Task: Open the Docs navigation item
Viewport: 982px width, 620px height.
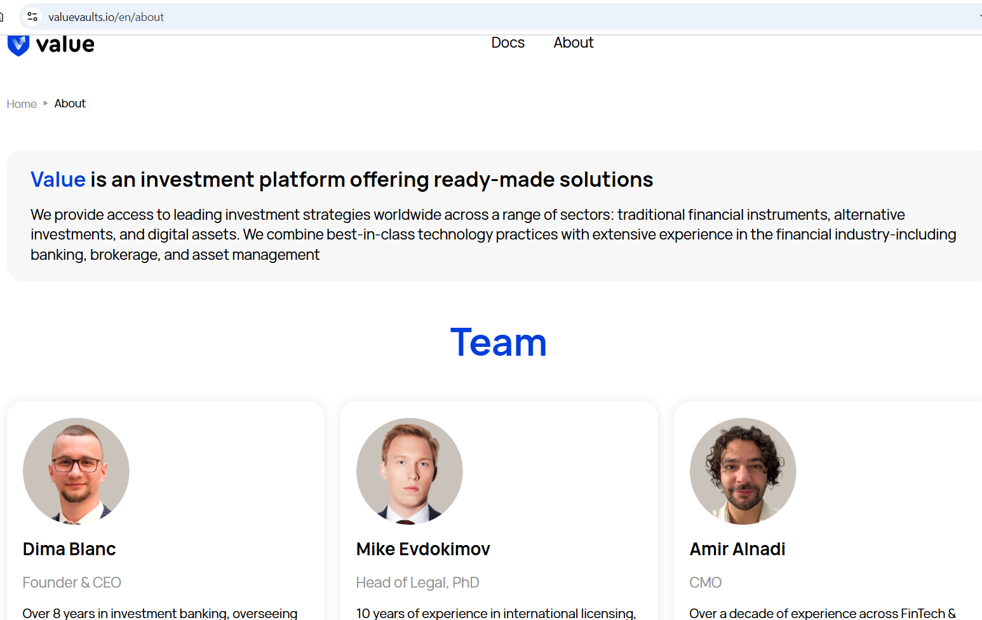Action: pos(508,43)
